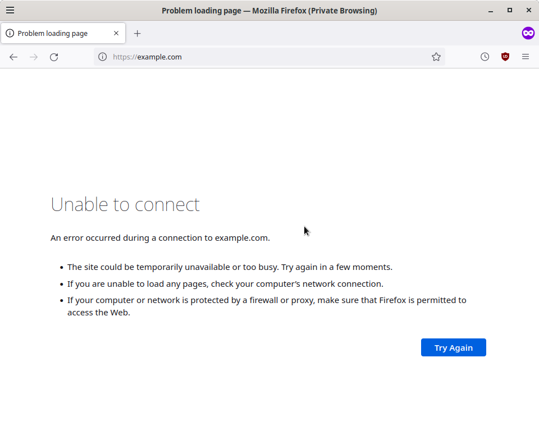Screen dimensions: 539x440
Task: Minimize the Firefox window
Action: tap(491, 10)
